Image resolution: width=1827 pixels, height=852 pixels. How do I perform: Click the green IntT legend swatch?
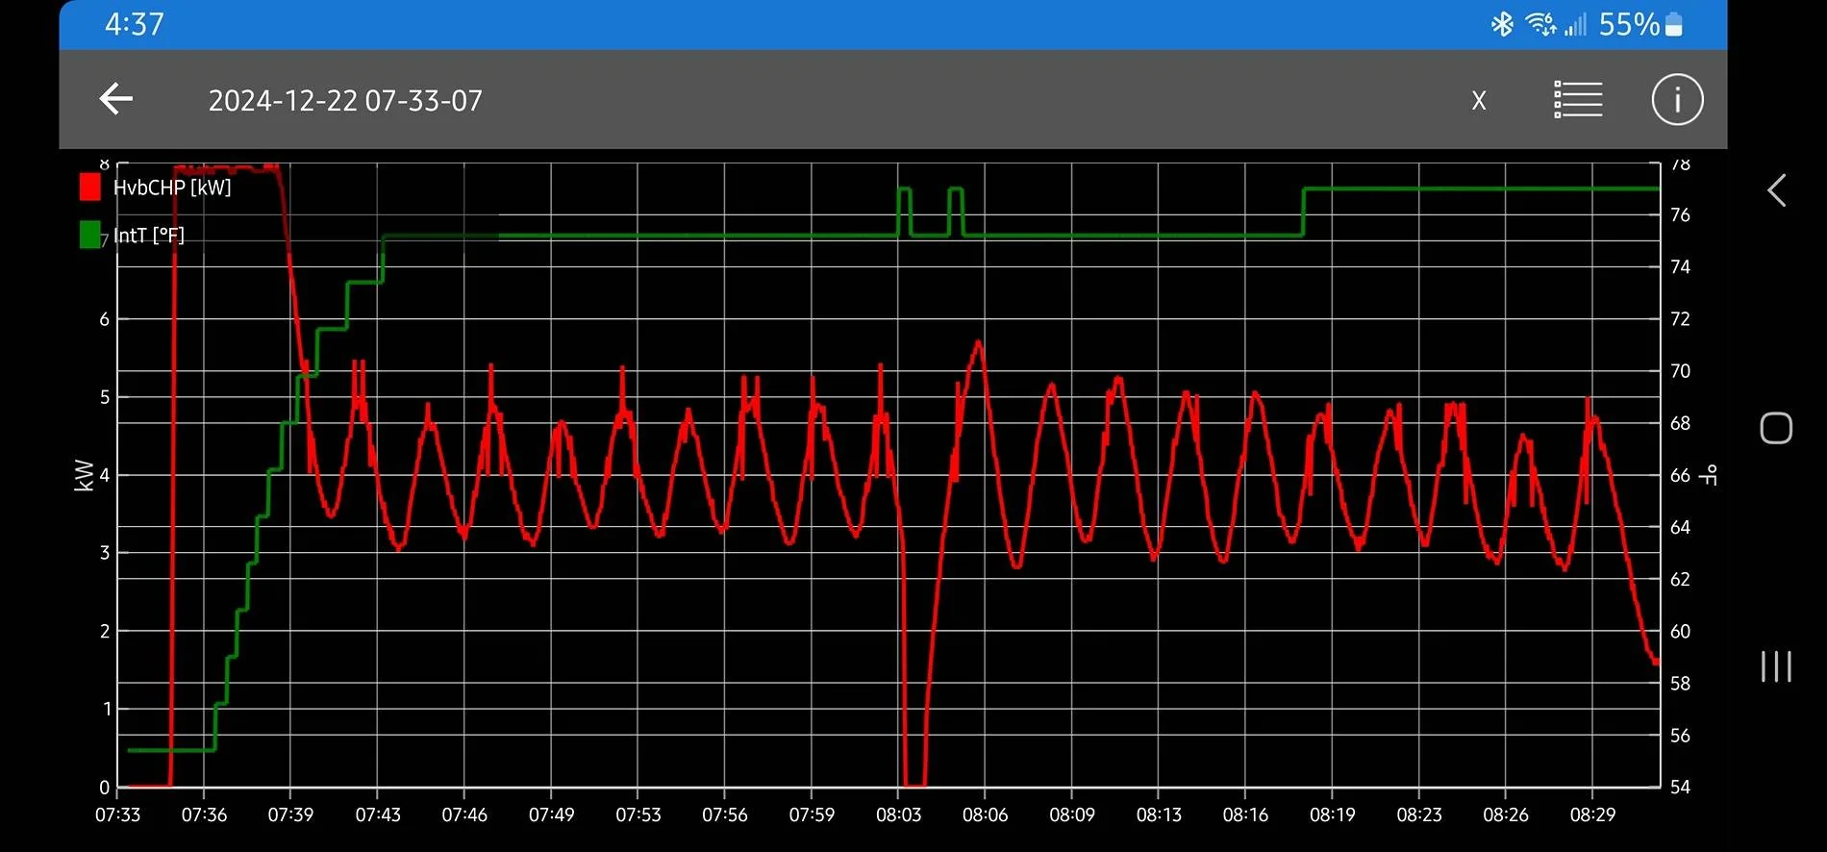pos(90,235)
